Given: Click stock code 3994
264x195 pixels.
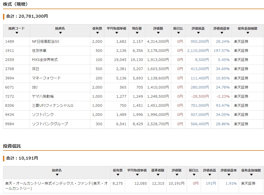Looking at the screenshot, I should pos(10,78).
